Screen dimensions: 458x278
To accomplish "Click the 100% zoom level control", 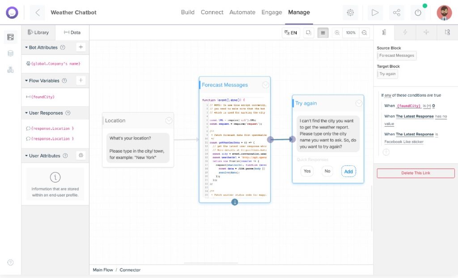I will pyautogui.click(x=351, y=33).
